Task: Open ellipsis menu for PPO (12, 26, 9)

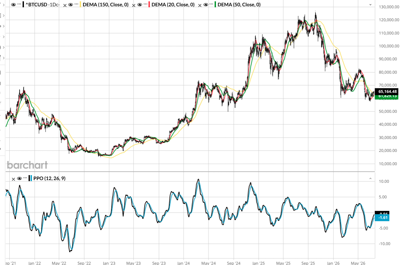Action: coord(26,178)
